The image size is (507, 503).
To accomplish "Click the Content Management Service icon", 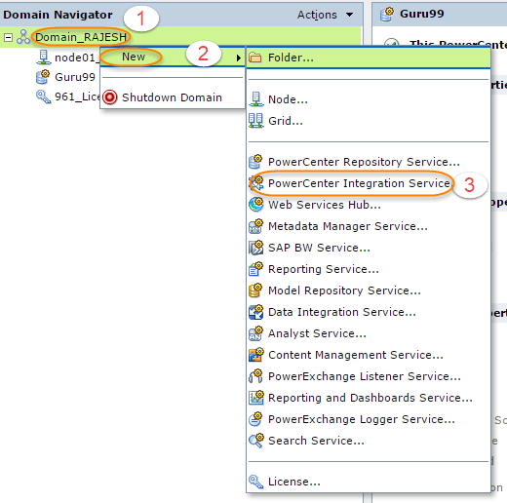I will coord(255,355).
